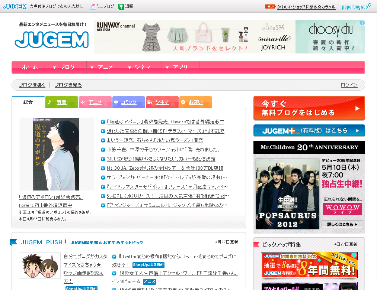Switch to the コミック tab

(x=129, y=102)
